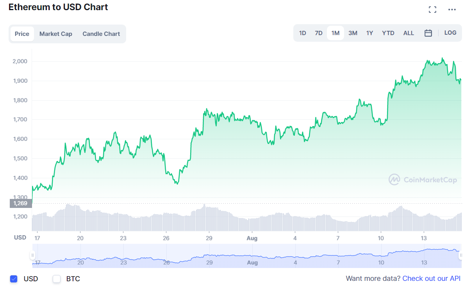The width and height of the screenshot is (471, 291).
Task: Open the date range calendar picker
Action: click(x=428, y=33)
